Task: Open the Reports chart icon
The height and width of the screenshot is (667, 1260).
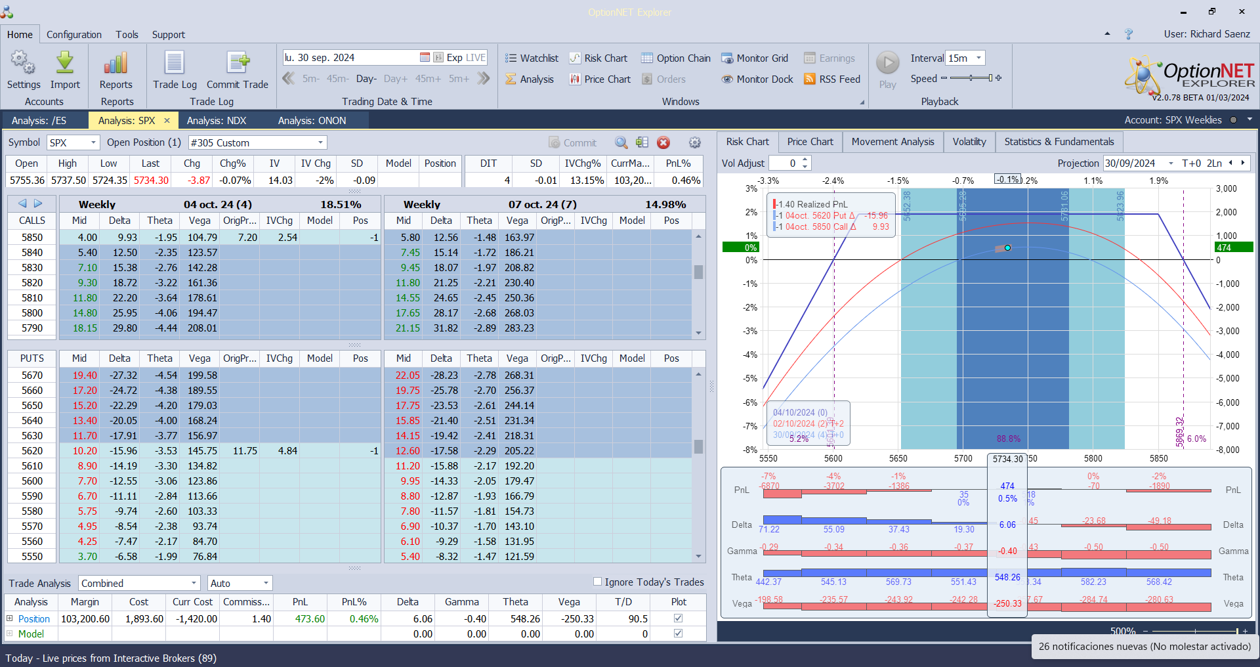Action: click(x=115, y=64)
